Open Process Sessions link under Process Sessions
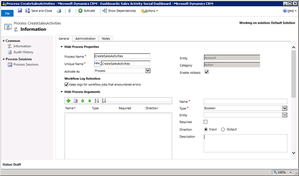The height and width of the screenshot is (176, 299). click(26, 64)
